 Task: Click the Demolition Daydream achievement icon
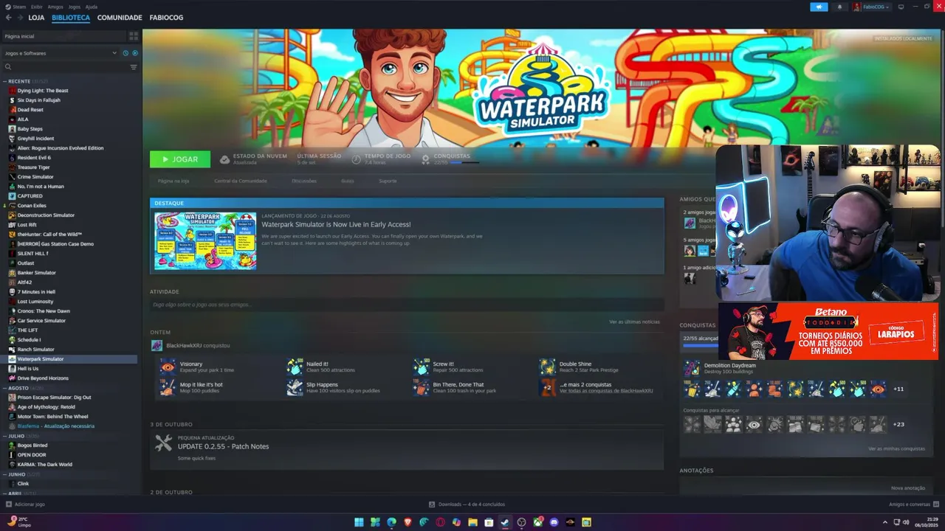tap(692, 368)
